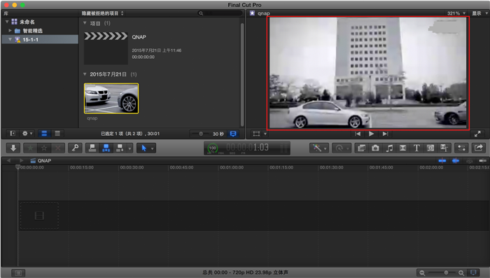Collapse the 15-1-1 event
This screenshot has width=490, height=278.
coord(10,39)
